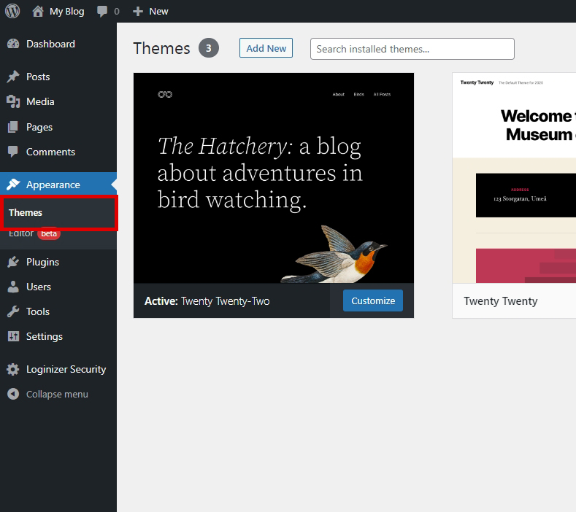
Task: Select Themes submenu under Appearance
Action: pyautogui.click(x=26, y=212)
